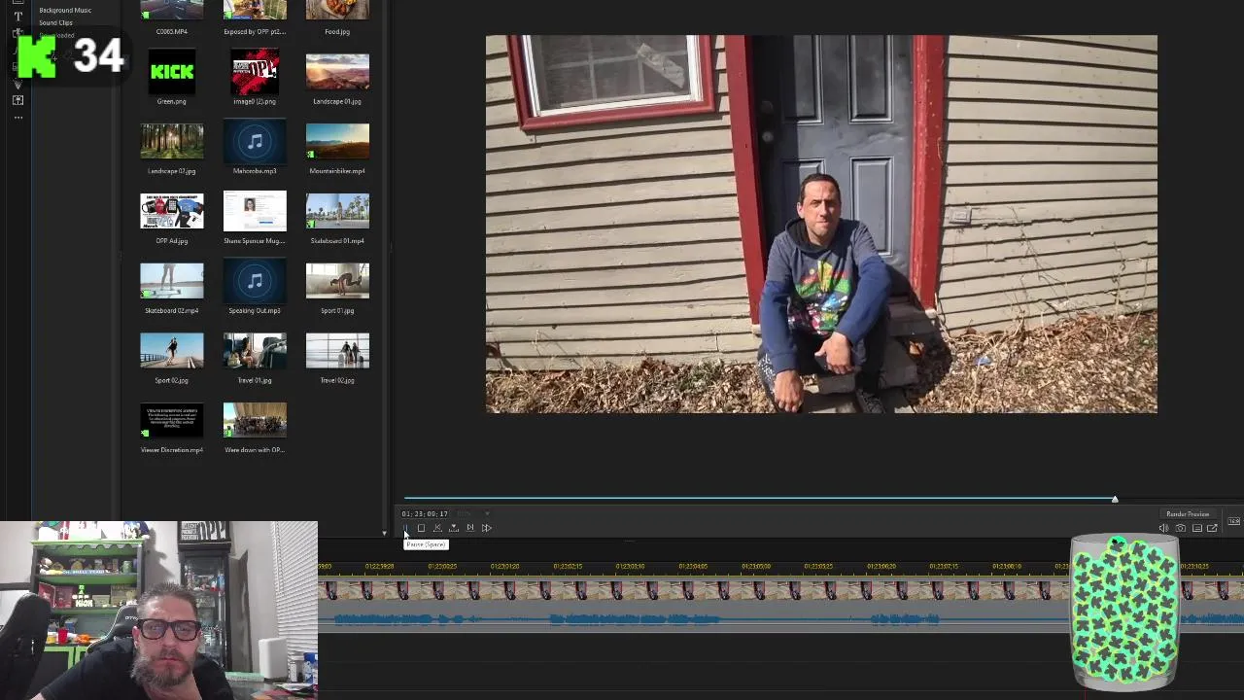Click the Render Preview button

click(x=1188, y=514)
